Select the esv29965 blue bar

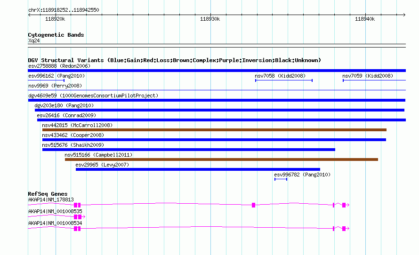tap(198, 169)
